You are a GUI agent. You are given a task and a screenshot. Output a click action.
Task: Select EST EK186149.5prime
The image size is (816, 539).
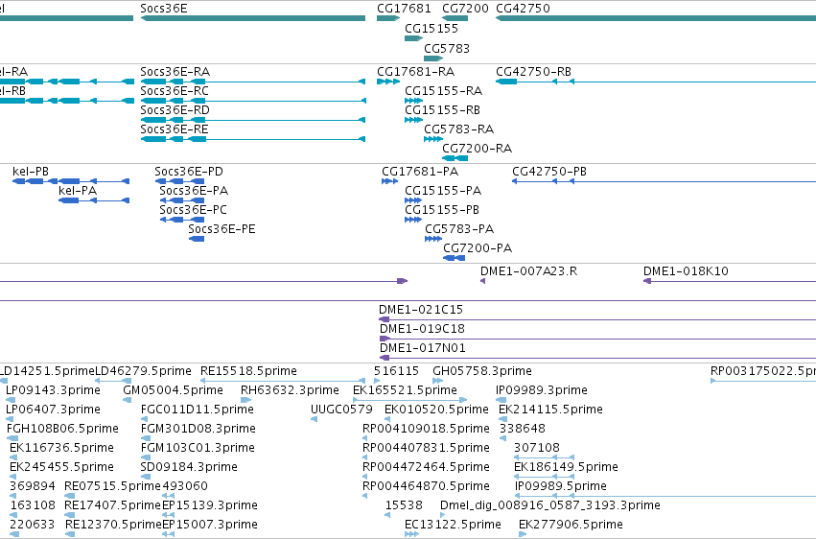pos(566,468)
